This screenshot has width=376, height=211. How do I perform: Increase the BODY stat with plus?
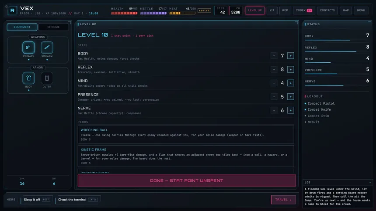pos(290,56)
